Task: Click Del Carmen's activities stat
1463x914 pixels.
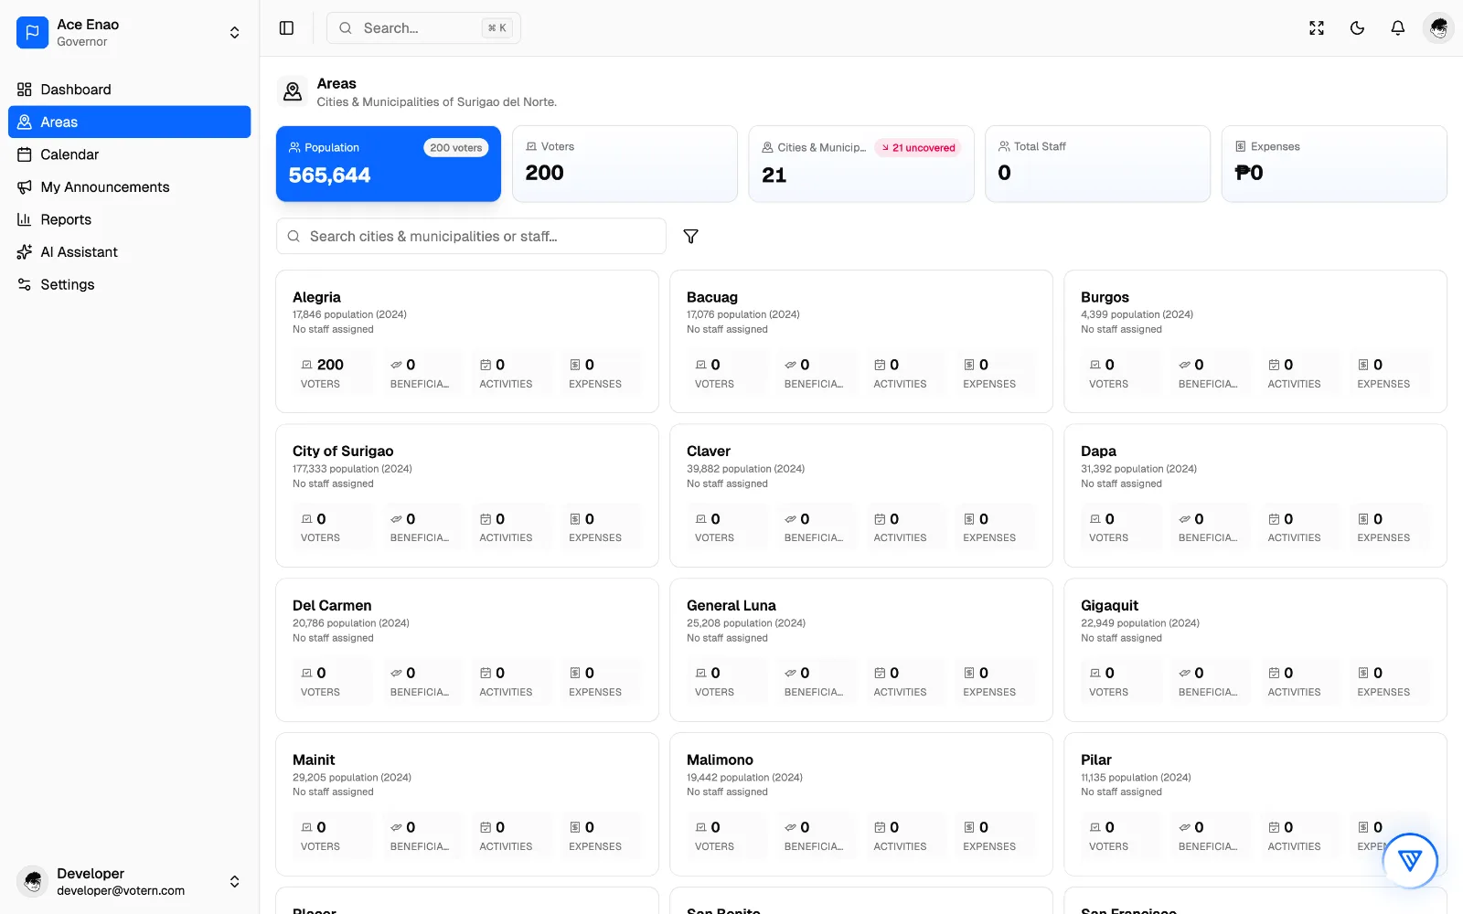Action: pos(512,682)
